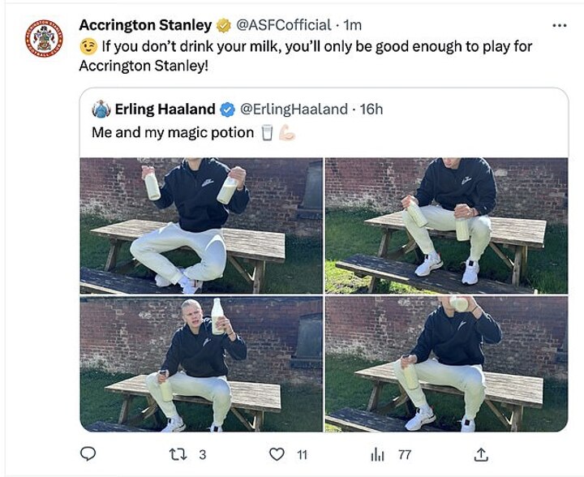The height and width of the screenshot is (477, 584).
Task: Open the 1m tweet timestamp
Action: tap(352, 25)
